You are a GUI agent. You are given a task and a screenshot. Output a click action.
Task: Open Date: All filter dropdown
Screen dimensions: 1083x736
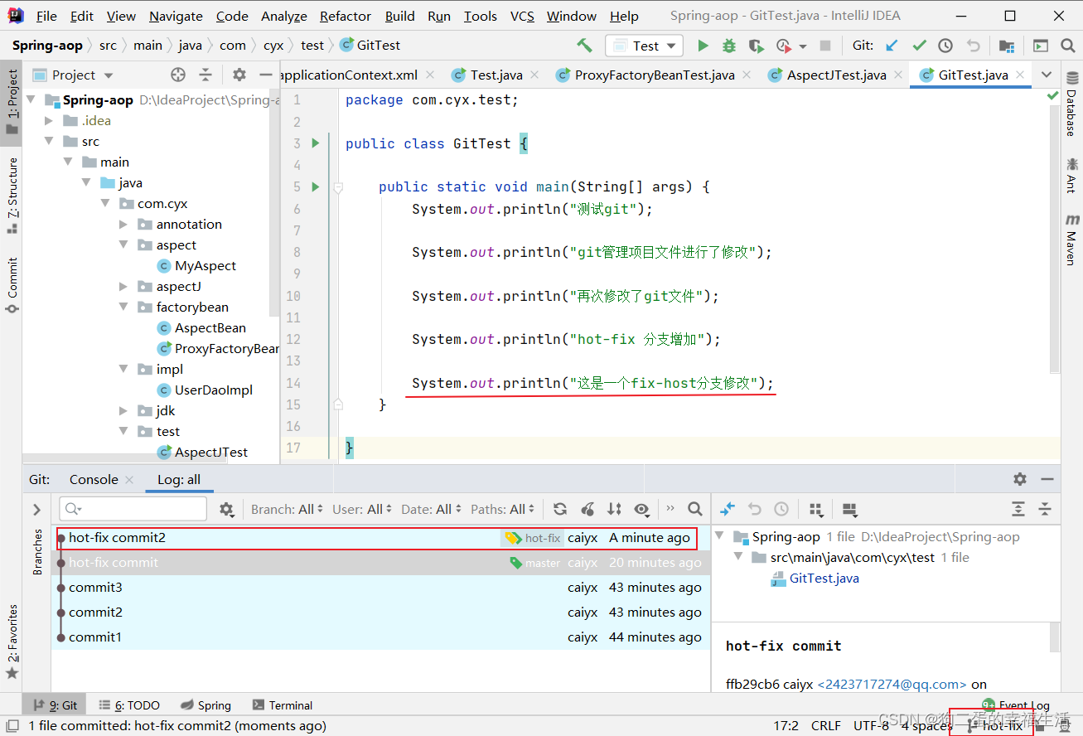pos(431,509)
